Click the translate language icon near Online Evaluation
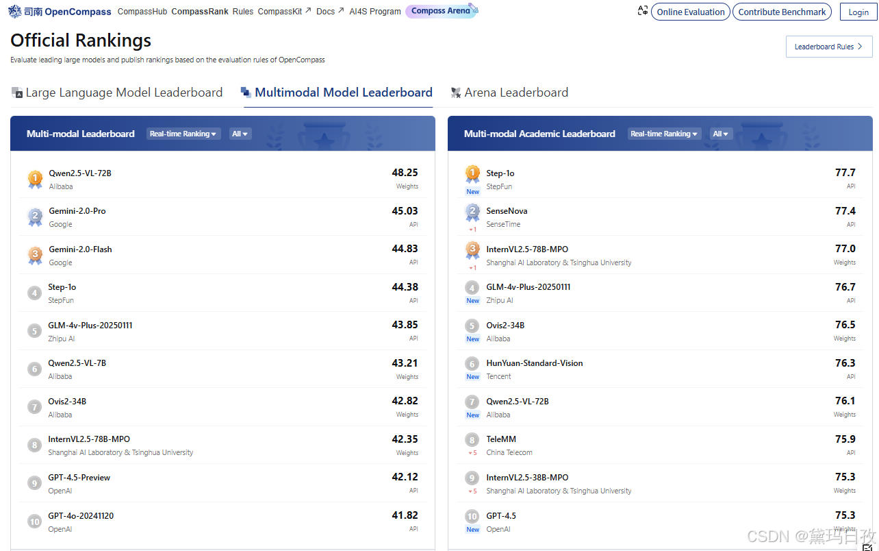 (642, 11)
